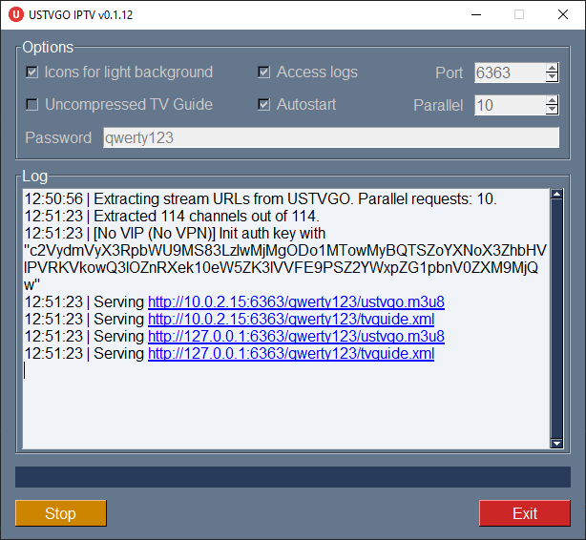Open link 10.0.2.15:6363 tvguide.xml

[291, 320]
